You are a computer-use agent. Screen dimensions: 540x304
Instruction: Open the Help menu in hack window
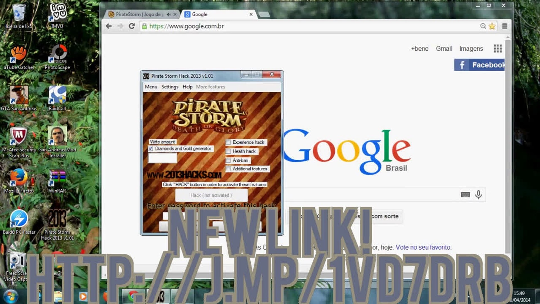[187, 87]
